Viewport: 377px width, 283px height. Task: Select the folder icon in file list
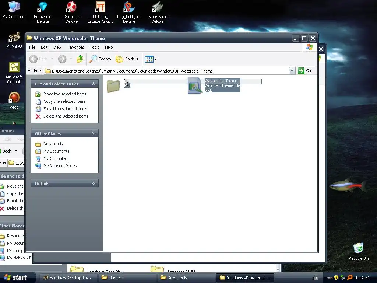click(113, 86)
